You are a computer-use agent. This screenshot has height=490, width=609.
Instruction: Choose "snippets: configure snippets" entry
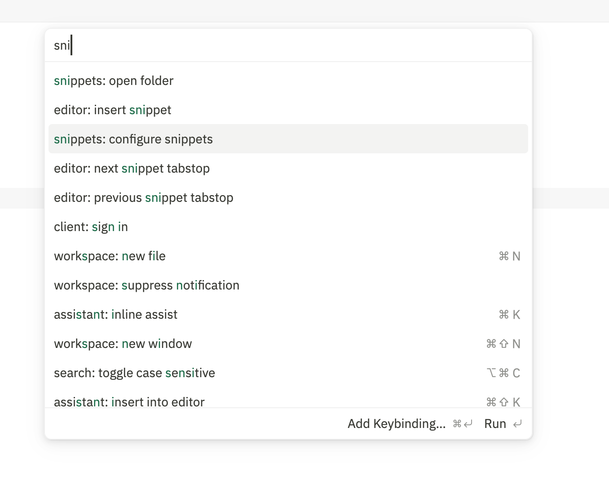[x=133, y=139]
